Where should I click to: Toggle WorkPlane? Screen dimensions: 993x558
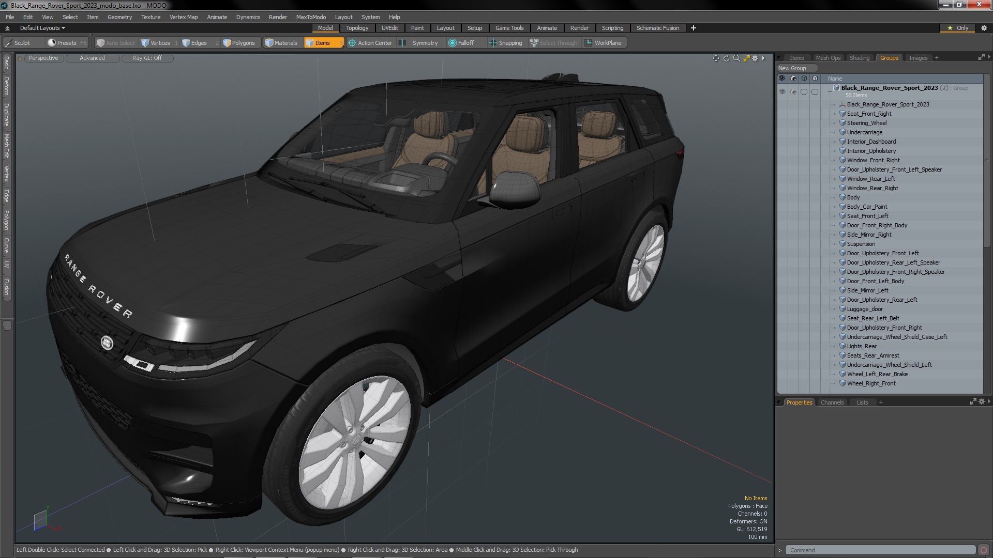click(x=604, y=43)
